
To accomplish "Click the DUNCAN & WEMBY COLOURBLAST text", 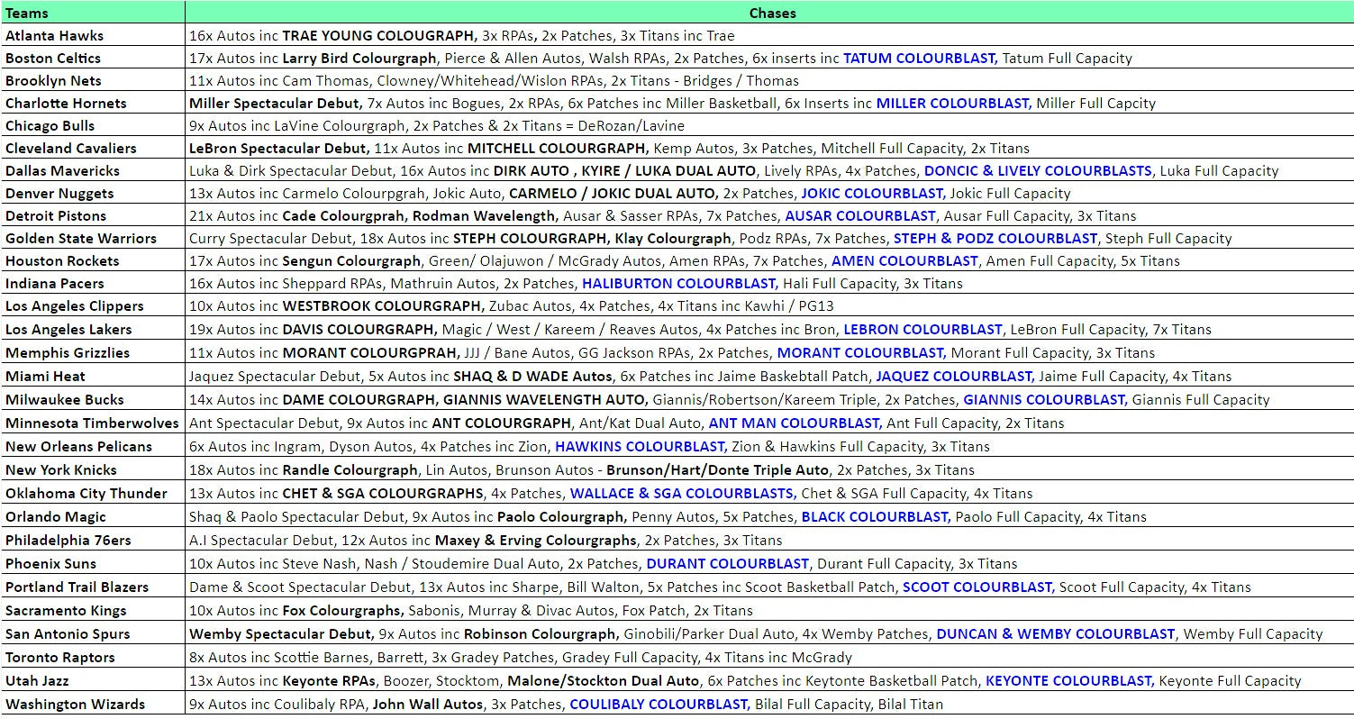I will point(1056,634).
